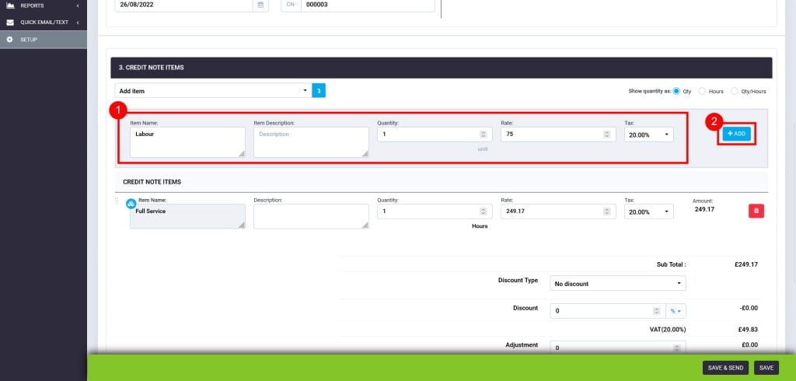Click the blue badge icon on Full Service

pyautogui.click(x=131, y=204)
